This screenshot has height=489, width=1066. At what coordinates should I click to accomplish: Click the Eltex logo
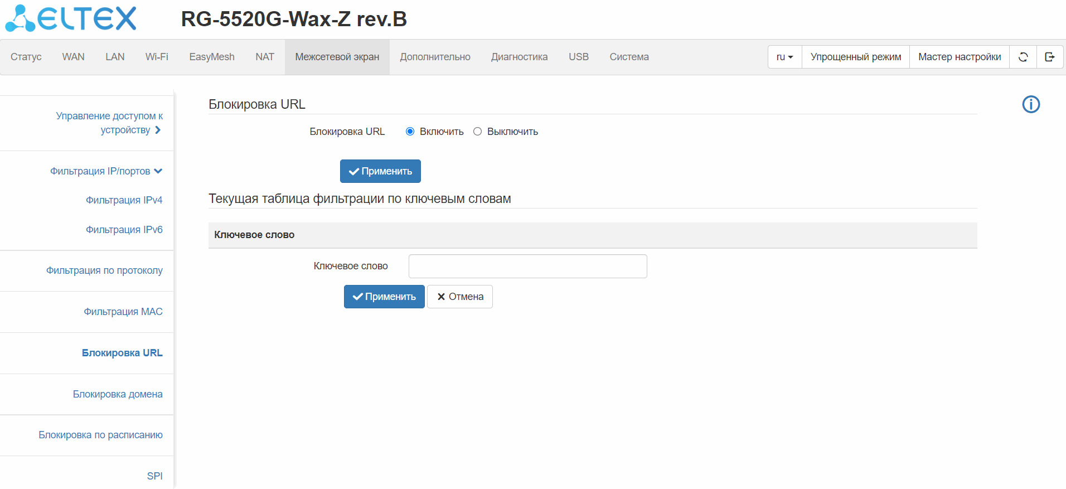click(71, 18)
